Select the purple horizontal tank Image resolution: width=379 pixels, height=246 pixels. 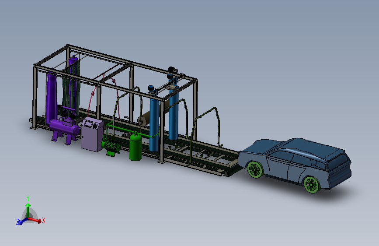tap(65, 128)
